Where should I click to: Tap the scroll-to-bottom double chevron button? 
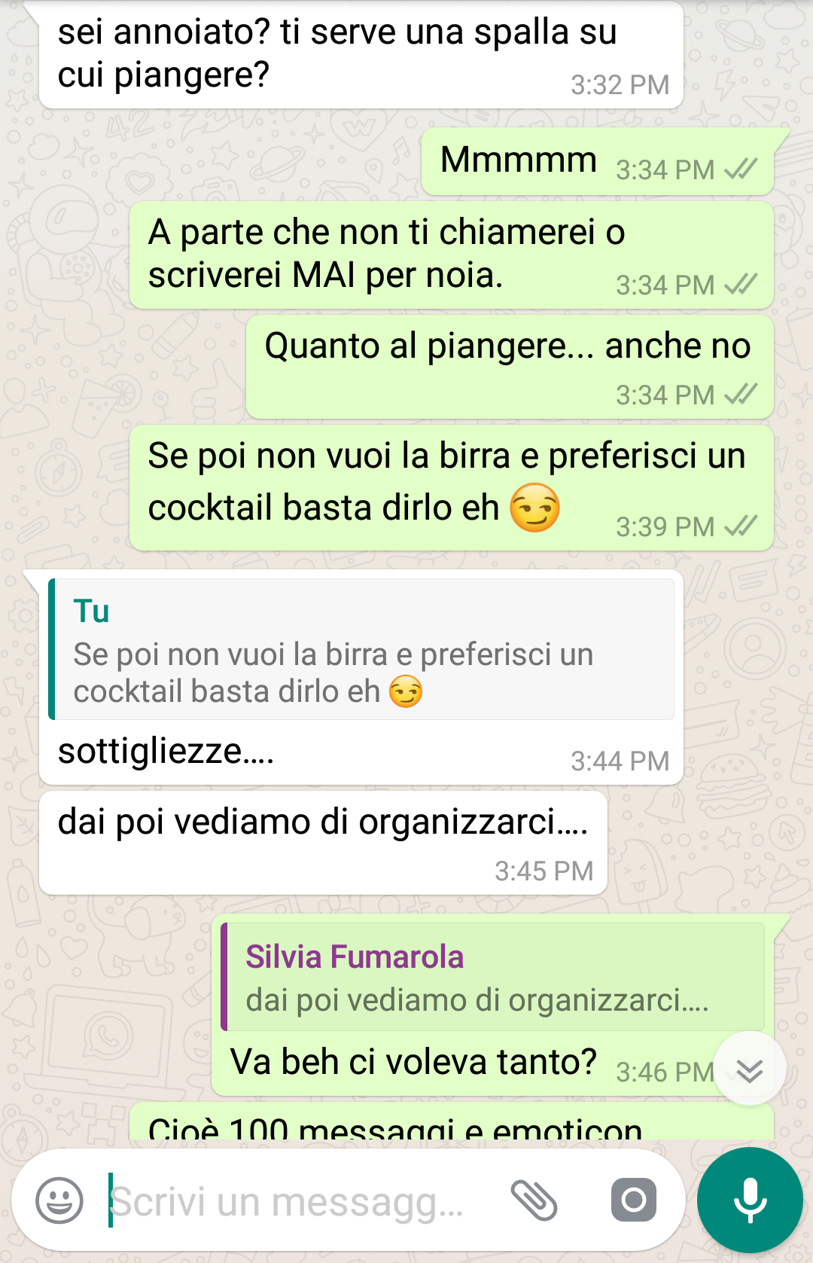click(x=750, y=1069)
